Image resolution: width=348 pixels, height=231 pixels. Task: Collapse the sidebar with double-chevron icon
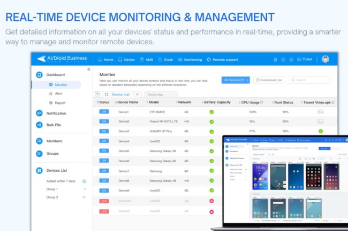point(88,69)
